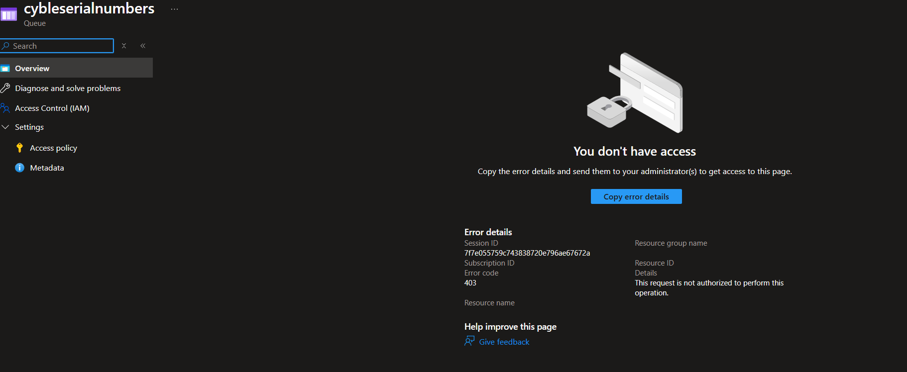
Task: Click the yellow key Access policy icon
Action: tap(19, 148)
